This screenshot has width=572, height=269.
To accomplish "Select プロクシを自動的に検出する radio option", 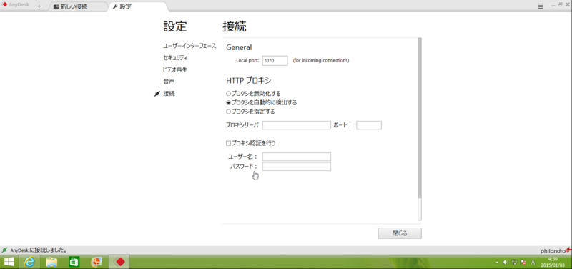I will pyautogui.click(x=228, y=103).
